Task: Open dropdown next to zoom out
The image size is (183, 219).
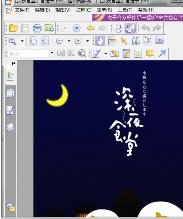Action: click(x=69, y=41)
